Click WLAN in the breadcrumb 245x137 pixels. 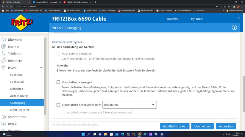pos(56,28)
